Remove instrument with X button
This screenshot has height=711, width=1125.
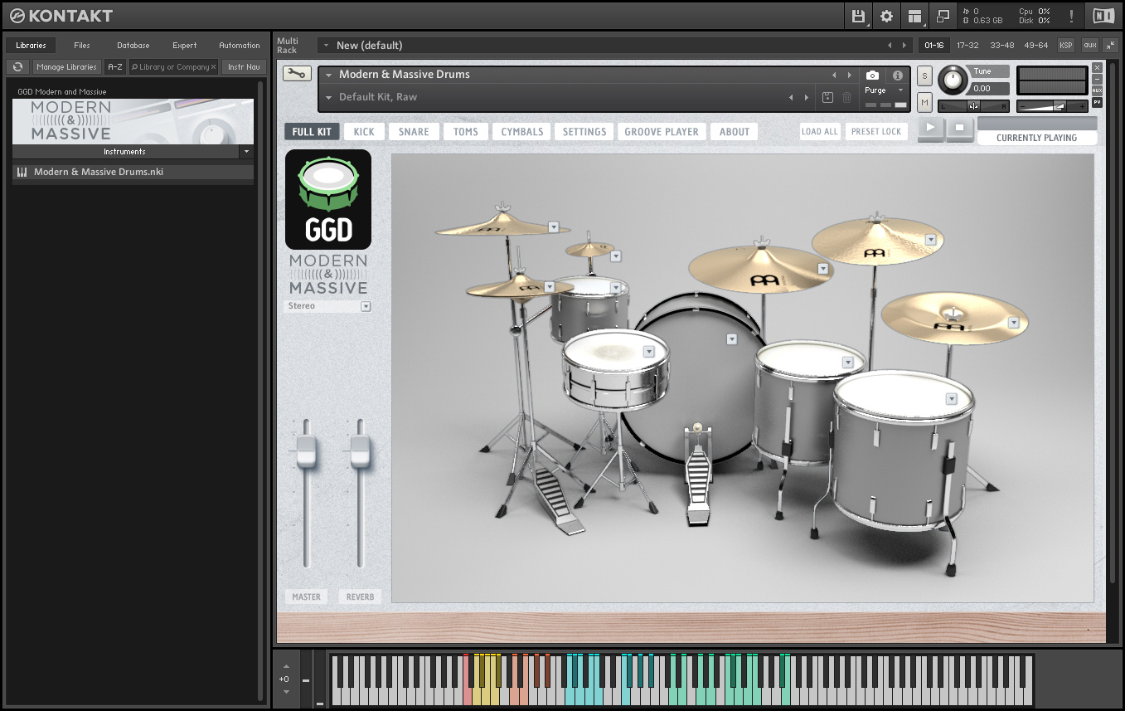(1097, 68)
